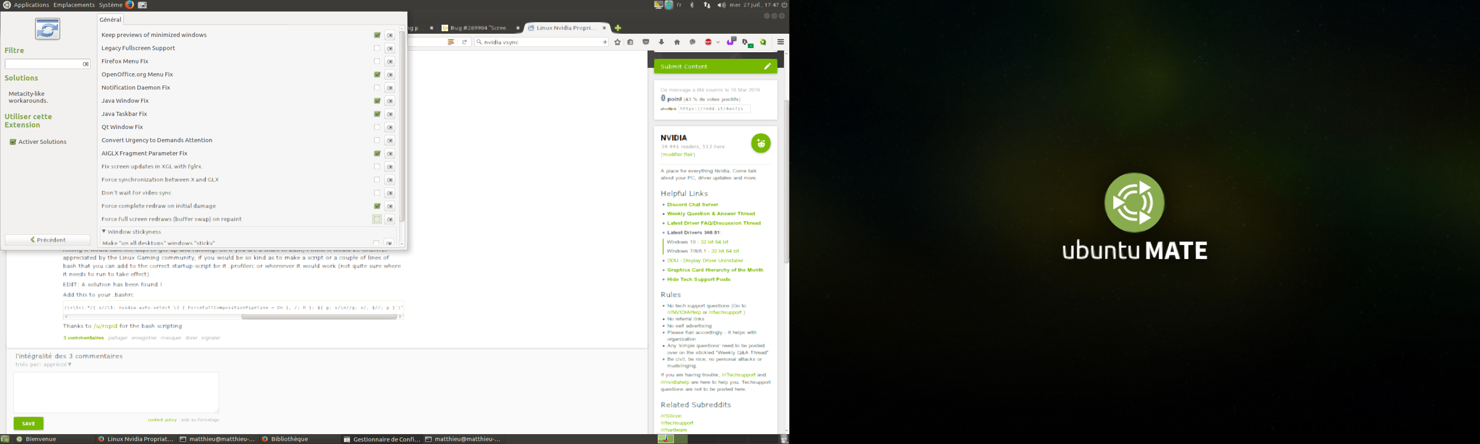
Task: Click the code block horizontal scrollbar
Action: (319, 317)
